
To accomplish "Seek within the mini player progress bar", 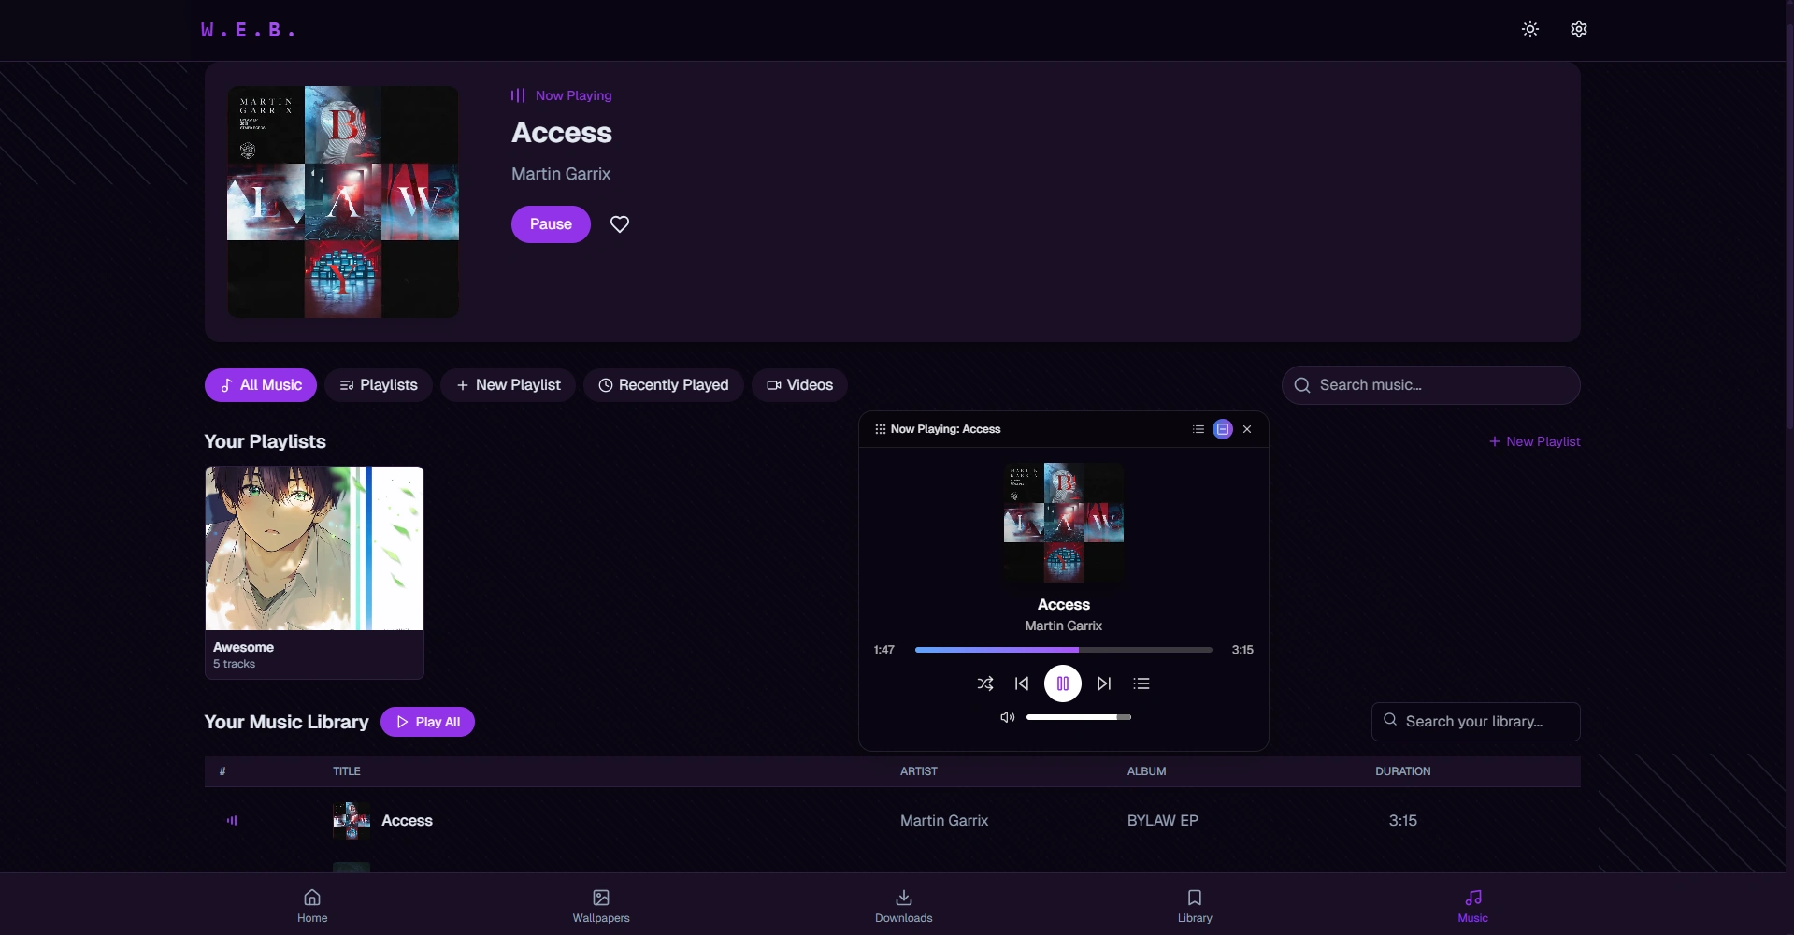I will click(x=1064, y=650).
